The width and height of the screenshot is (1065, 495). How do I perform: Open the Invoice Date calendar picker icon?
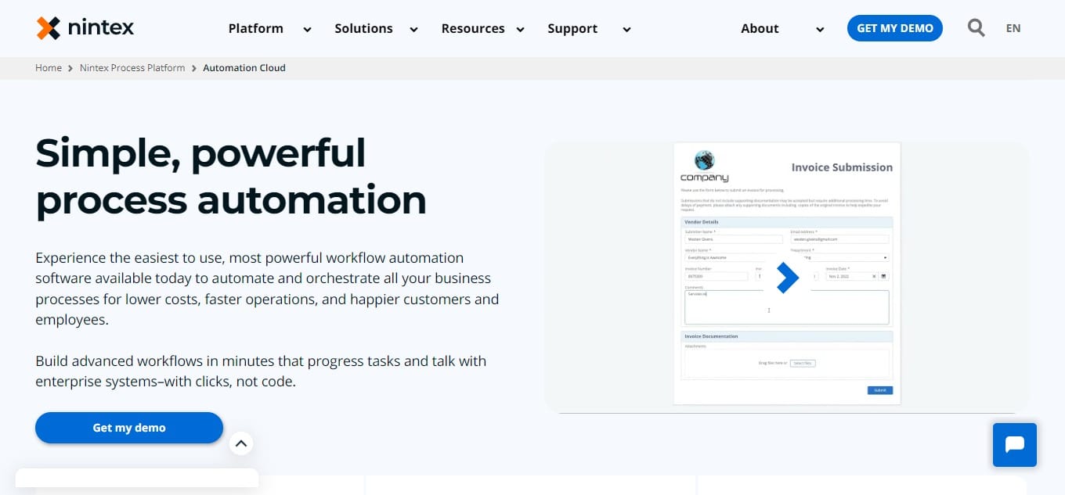tap(883, 276)
